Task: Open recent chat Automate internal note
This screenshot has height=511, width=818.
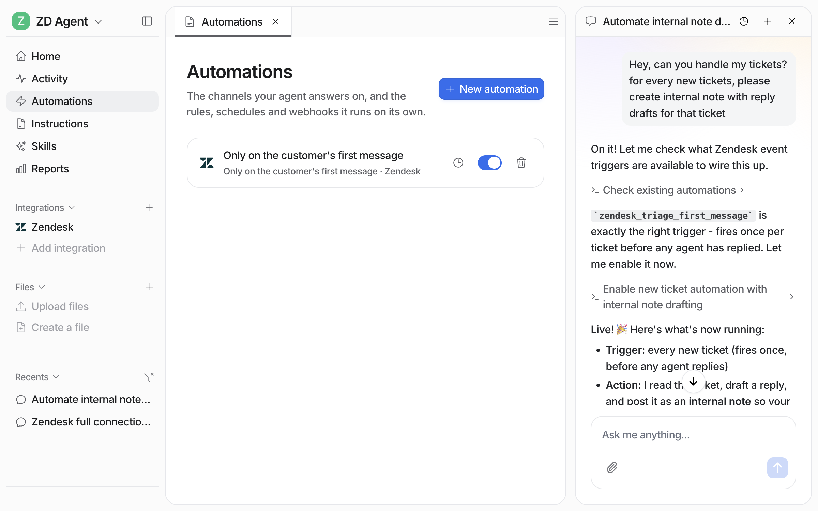Action: tap(82, 400)
